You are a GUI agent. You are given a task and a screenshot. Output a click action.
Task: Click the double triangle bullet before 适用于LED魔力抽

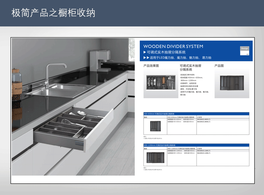pyautogui.click(x=146, y=58)
